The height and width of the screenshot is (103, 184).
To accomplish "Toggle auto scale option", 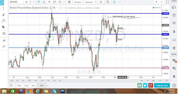I will [160, 81].
